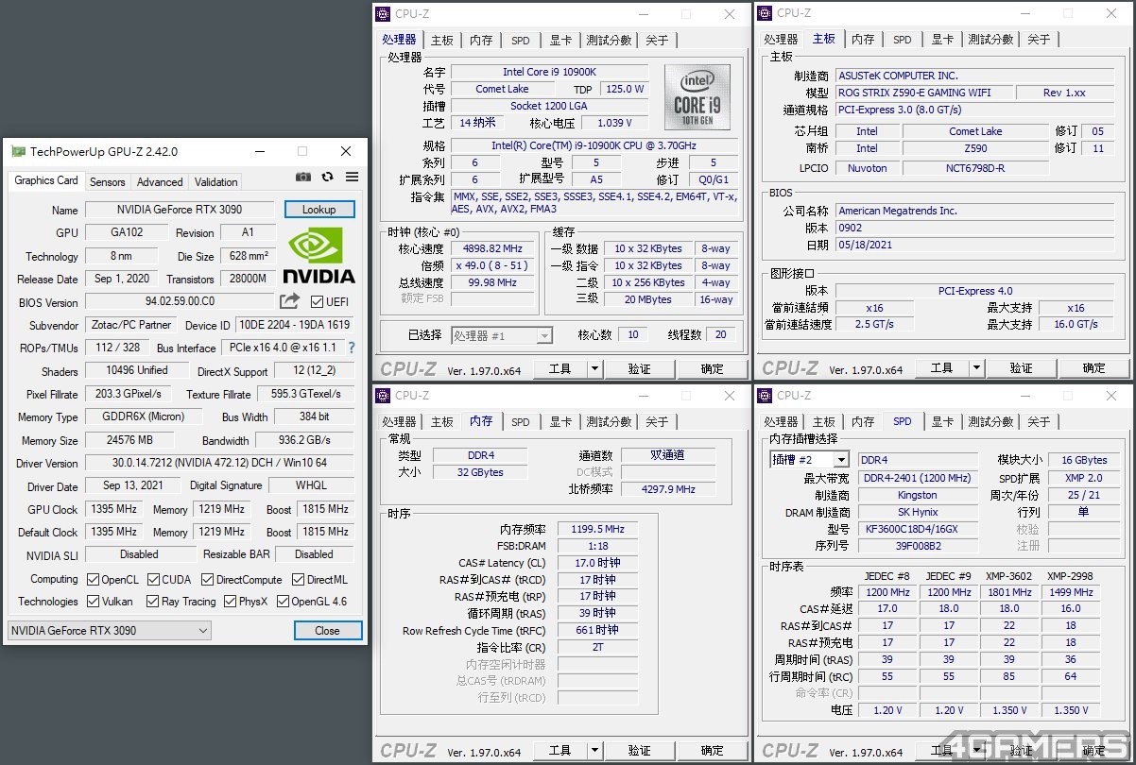The width and height of the screenshot is (1136, 765).
Task: Click the XMP-3602 column header
Action: (x=1009, y=576)
